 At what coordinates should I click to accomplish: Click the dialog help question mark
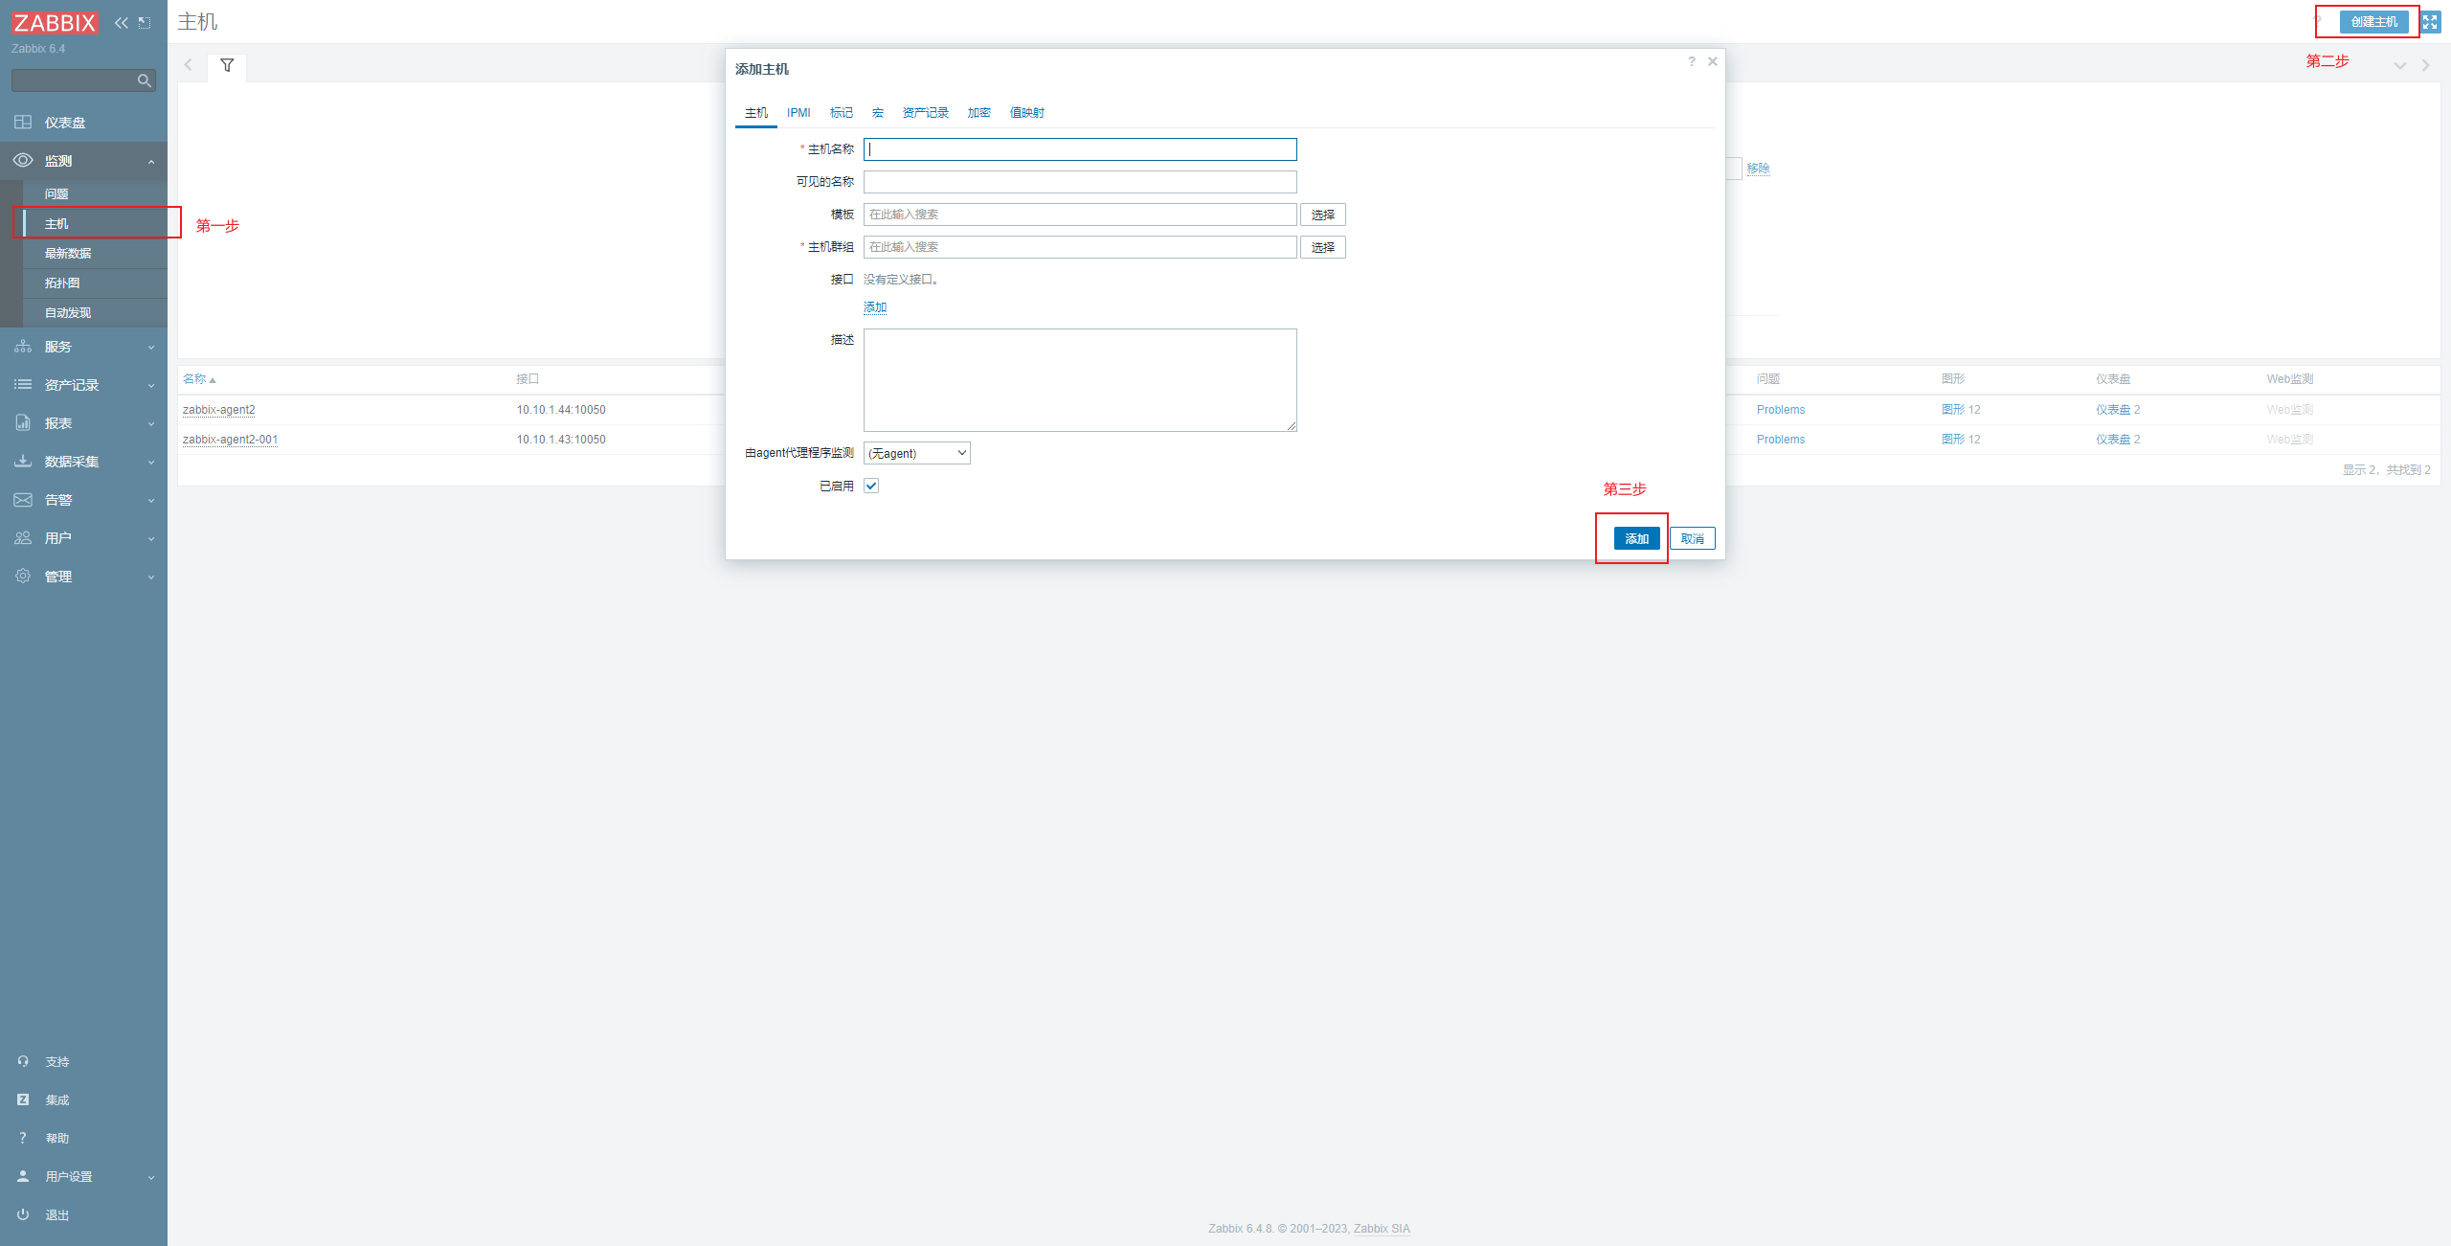tap(1692, 62)
